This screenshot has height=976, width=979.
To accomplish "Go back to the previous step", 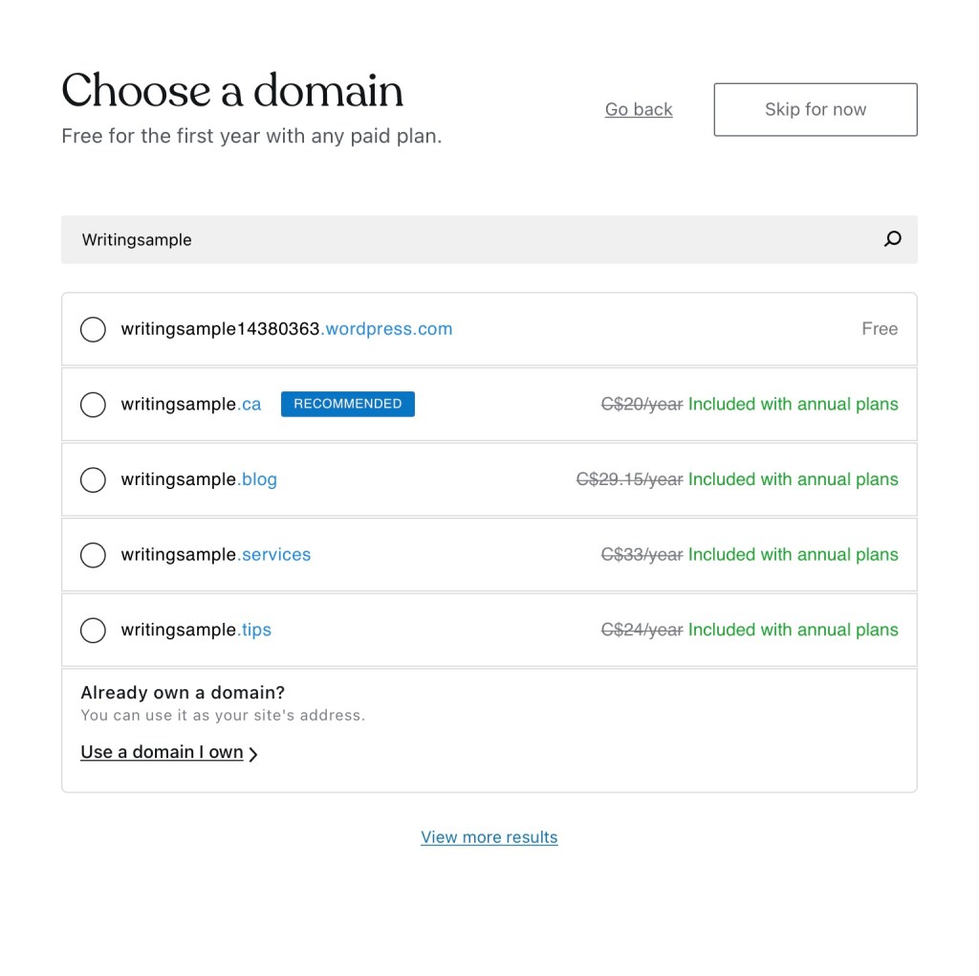I will pyautogui.click(x=639, y=110).
